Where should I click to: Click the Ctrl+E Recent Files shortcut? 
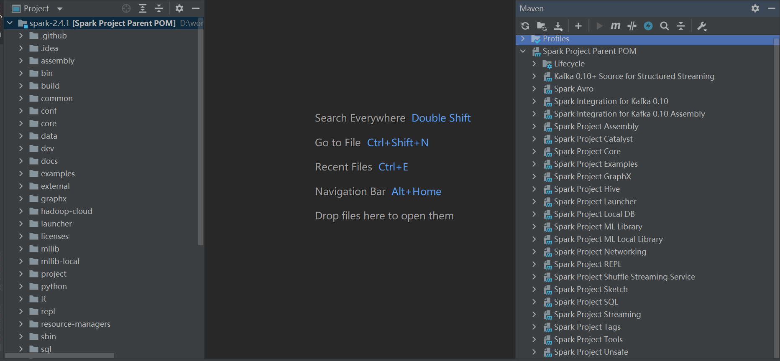click(393, 167)
